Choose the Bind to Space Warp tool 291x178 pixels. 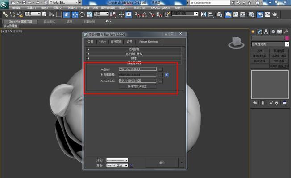20,14
